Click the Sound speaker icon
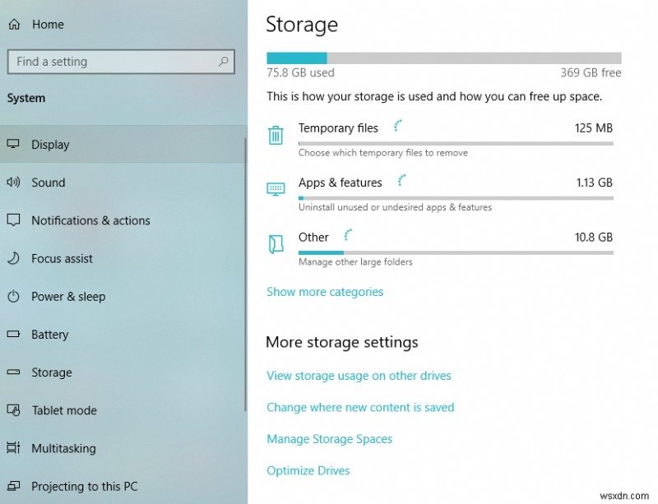The height and width of the screenshot is (504, 658). click(13, 183)
